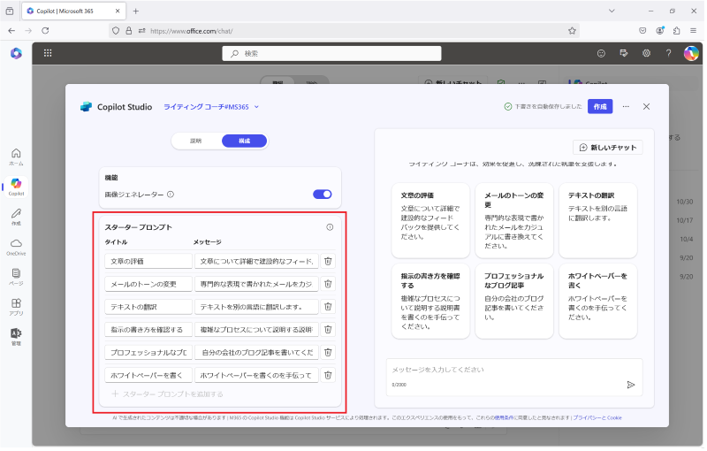707x451 pixels.
Task: Reload the browser page
Action: pos(45,31)
